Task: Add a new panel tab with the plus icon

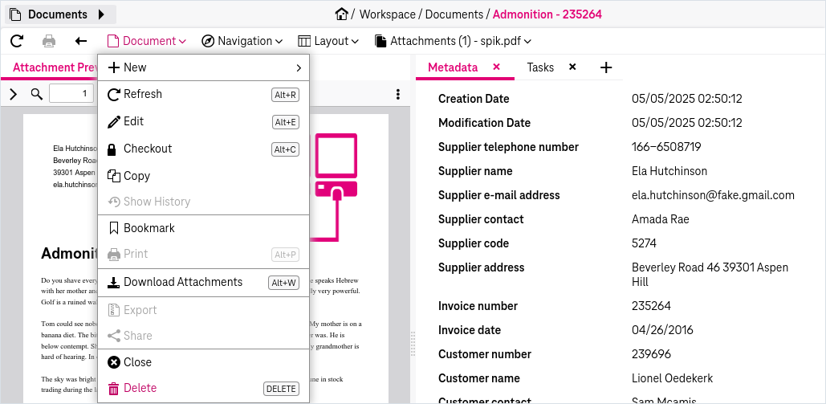Action: click(606, 67)
